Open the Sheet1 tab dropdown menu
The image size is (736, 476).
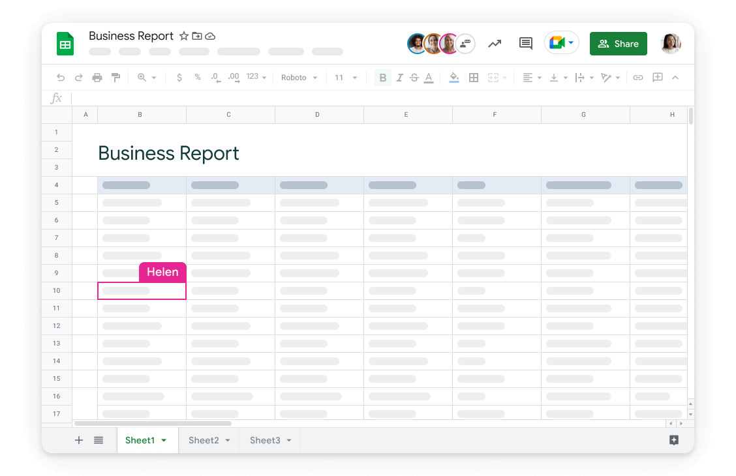164,440
